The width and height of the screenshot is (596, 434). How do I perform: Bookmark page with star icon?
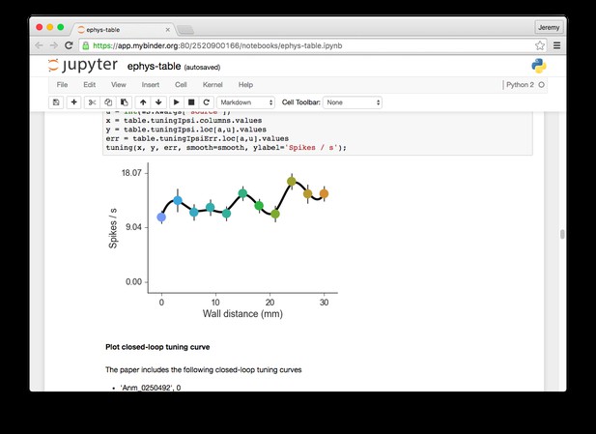(x=539, y=45)
